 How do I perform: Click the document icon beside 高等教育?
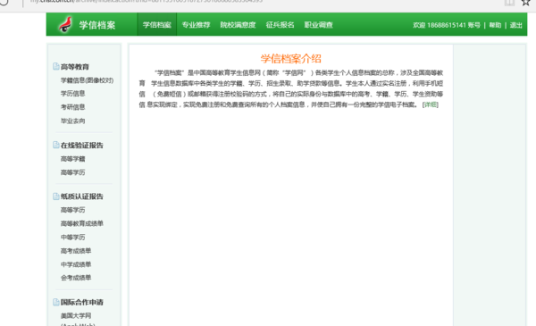56,66
